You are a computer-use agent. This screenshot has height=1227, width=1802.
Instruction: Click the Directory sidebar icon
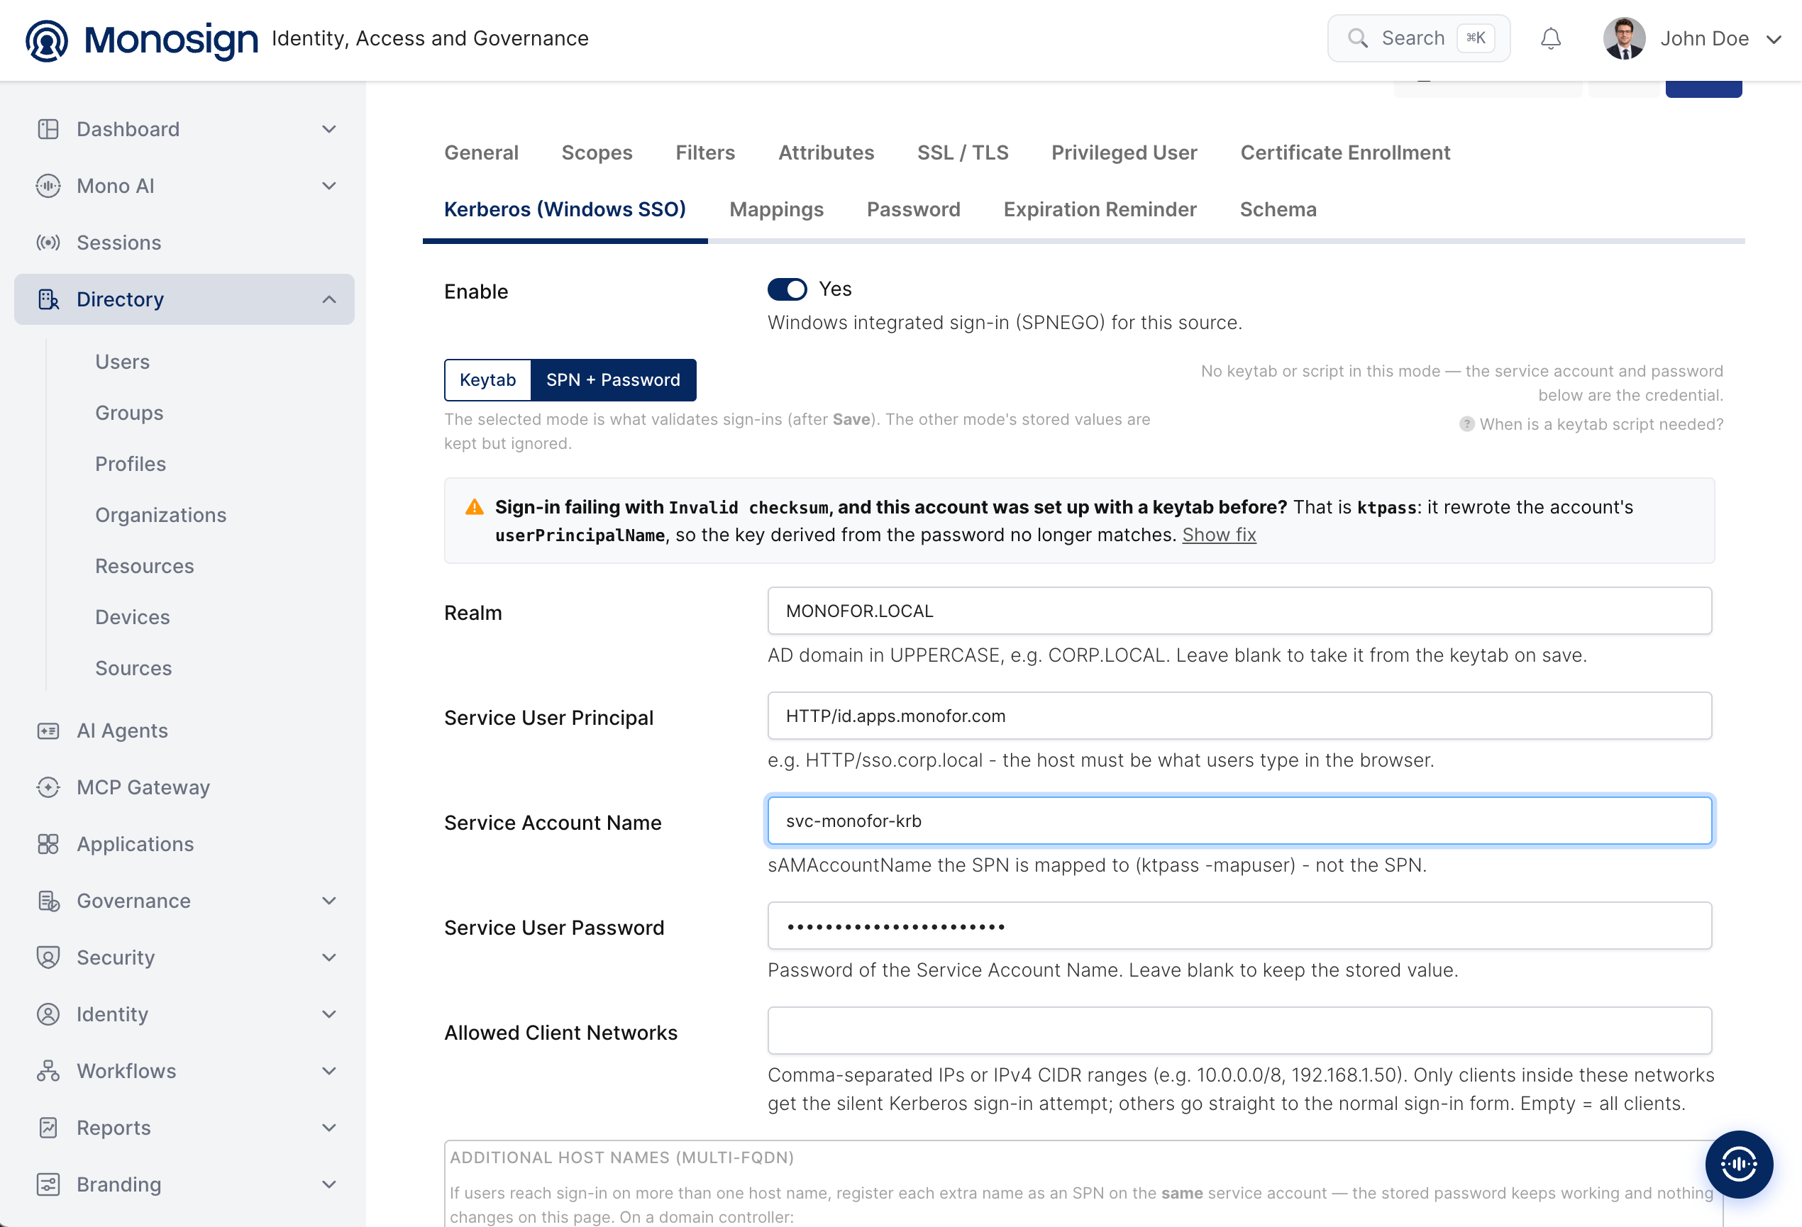pyautogui.click(x=48, y=299)
